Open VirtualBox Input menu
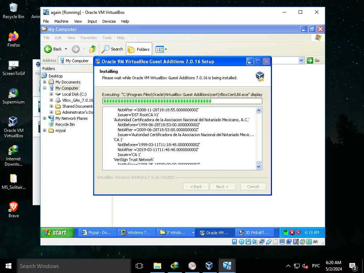Image resolution: width=364 pixels, height=273 pixels. point(92,21)
